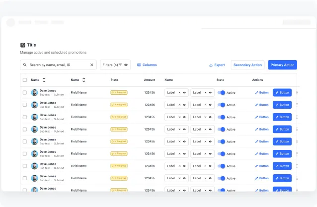Screen dimensions: 317x207
Task: Select the third Dave Jones row checkbox
Action: (x=25, y=117)
